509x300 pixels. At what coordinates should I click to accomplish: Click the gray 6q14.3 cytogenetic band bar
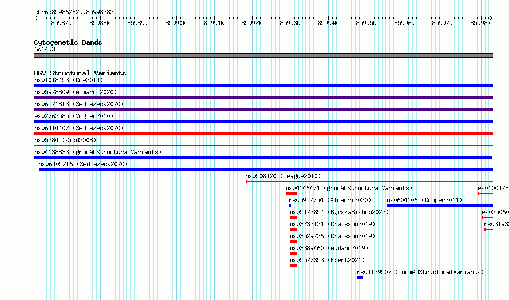coord(263,55)
